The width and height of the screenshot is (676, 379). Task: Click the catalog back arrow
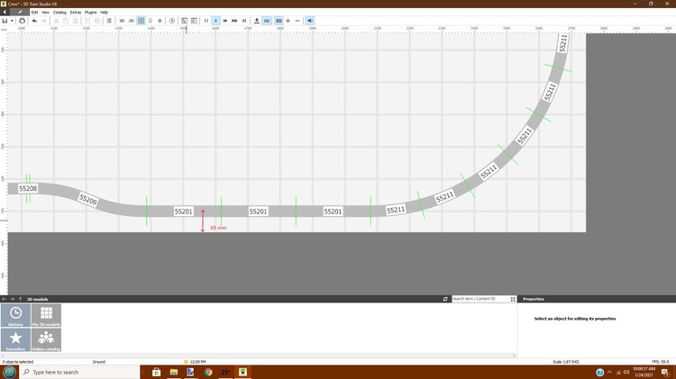[5, 299]
